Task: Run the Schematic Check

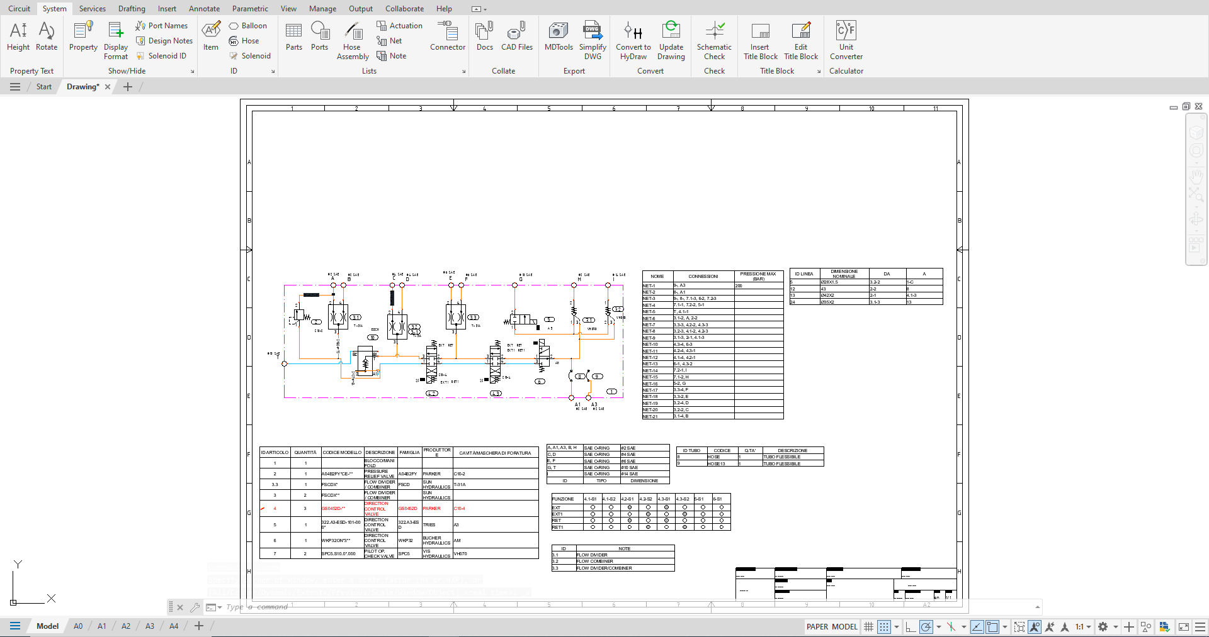Action: [x=714, y=40]
